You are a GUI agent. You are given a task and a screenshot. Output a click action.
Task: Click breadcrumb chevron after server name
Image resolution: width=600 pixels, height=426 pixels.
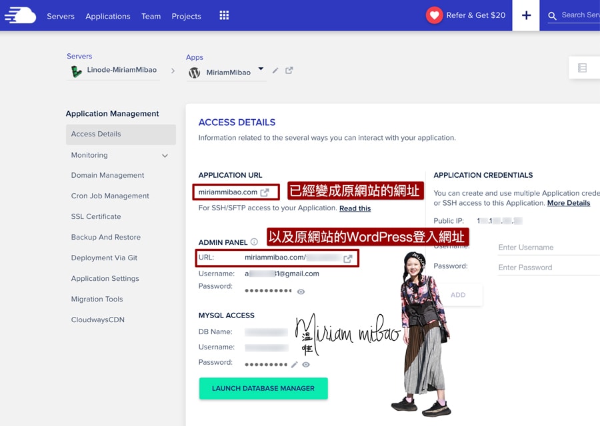173,71
